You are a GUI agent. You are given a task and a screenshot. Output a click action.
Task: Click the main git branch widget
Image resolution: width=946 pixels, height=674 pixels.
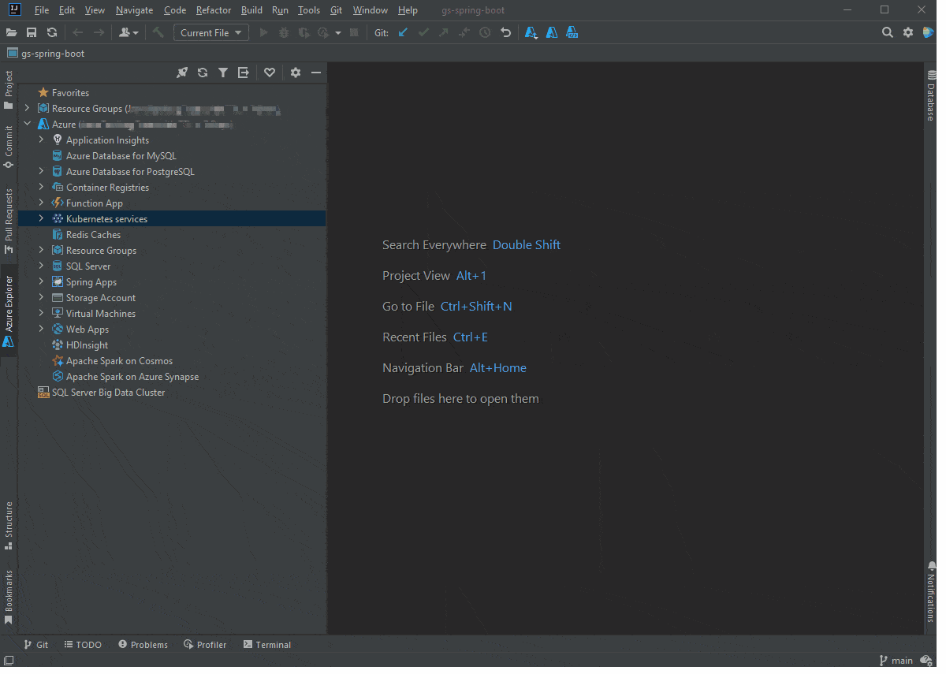coord(896,661)
